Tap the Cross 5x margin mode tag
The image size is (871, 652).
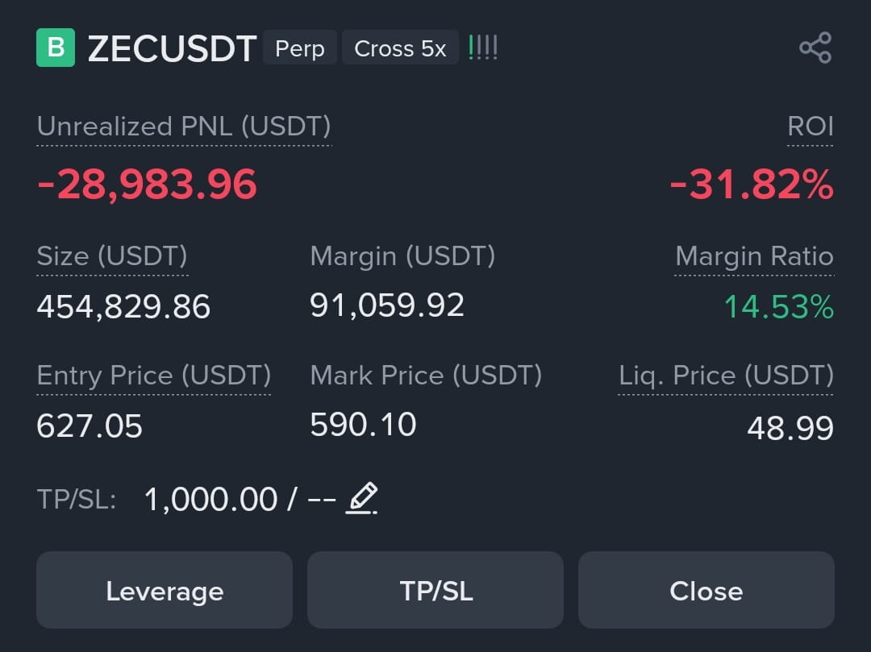click(400, 48)
